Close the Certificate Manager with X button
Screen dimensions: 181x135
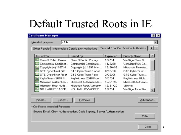[x=158, y=35]
